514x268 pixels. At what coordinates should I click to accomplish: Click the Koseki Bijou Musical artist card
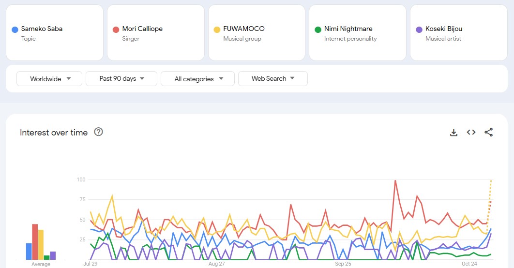tap(458, 33)
